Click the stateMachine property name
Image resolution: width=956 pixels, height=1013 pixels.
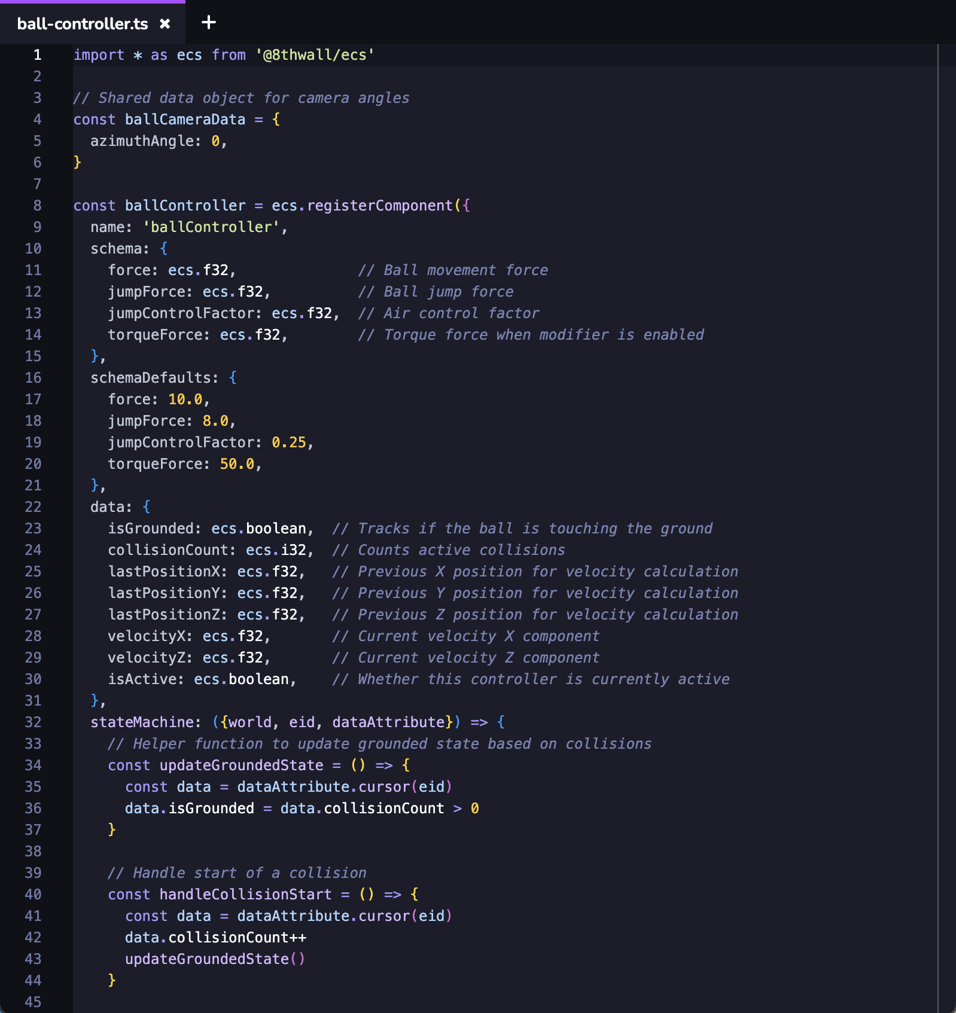pyautogui.click(x=142, y=722)
